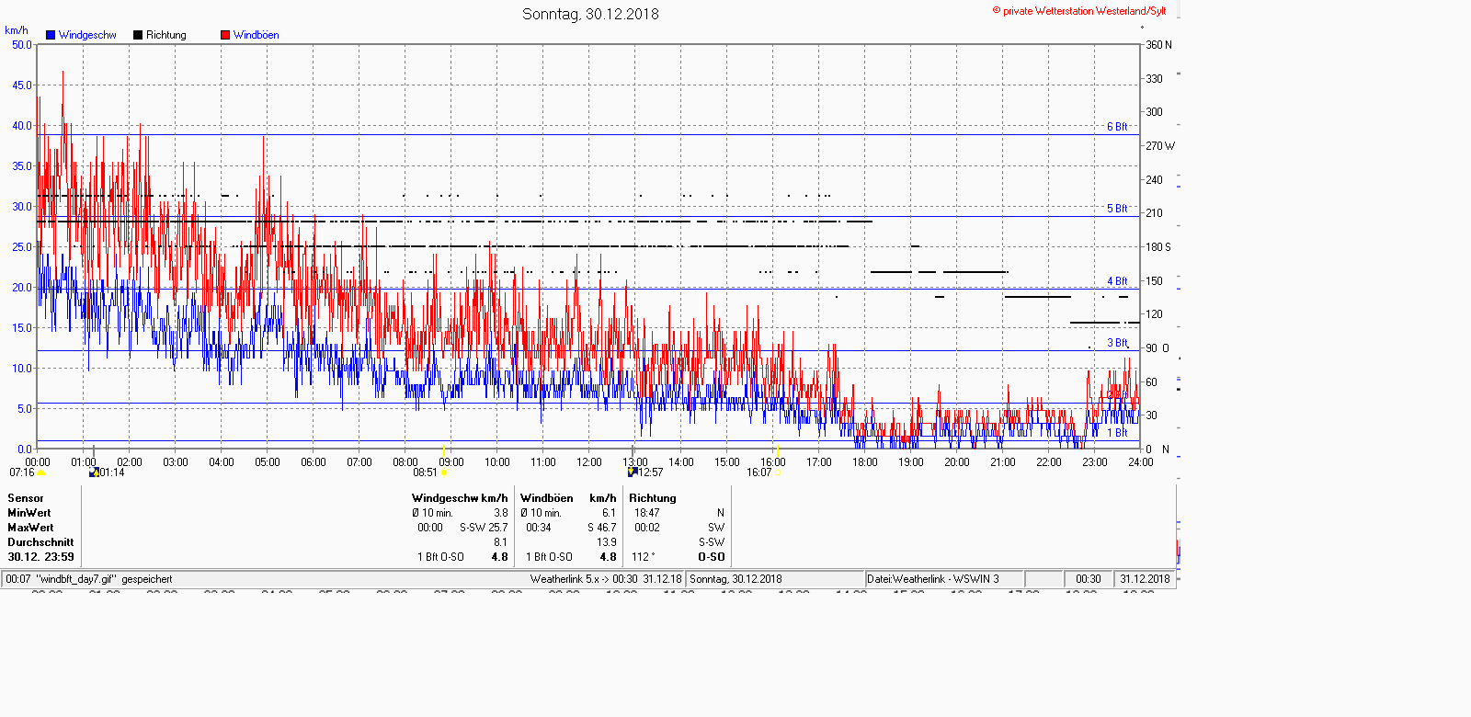Click the 'Richtung' column header in table
Image resolution: width=1471 pixels, height=717 pixels.
coord(653,498)
